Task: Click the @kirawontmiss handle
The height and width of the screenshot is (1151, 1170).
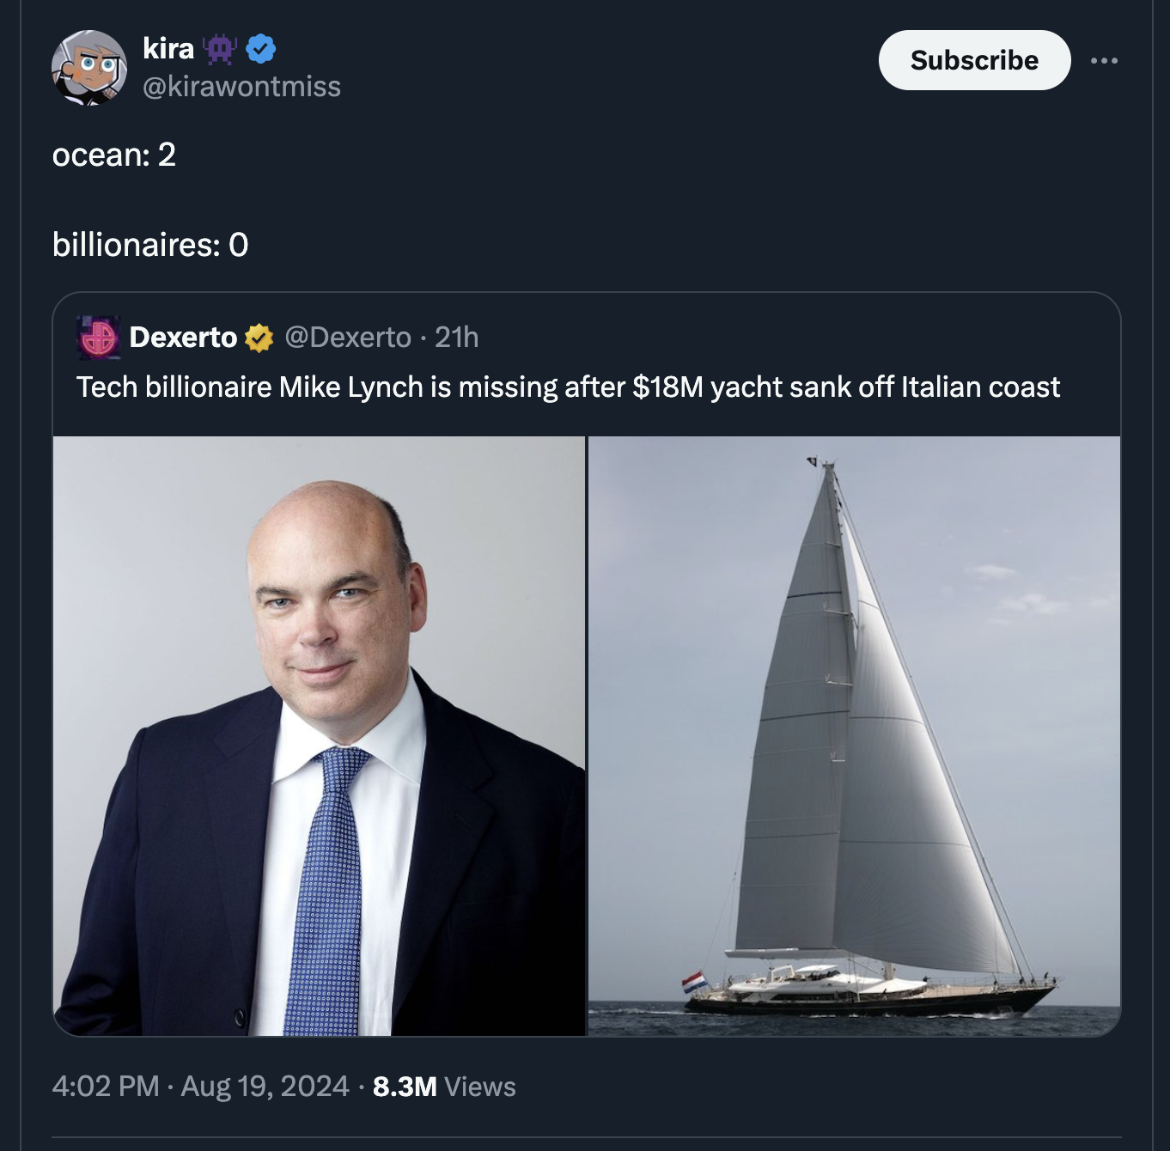Action: tap(241, 87)
